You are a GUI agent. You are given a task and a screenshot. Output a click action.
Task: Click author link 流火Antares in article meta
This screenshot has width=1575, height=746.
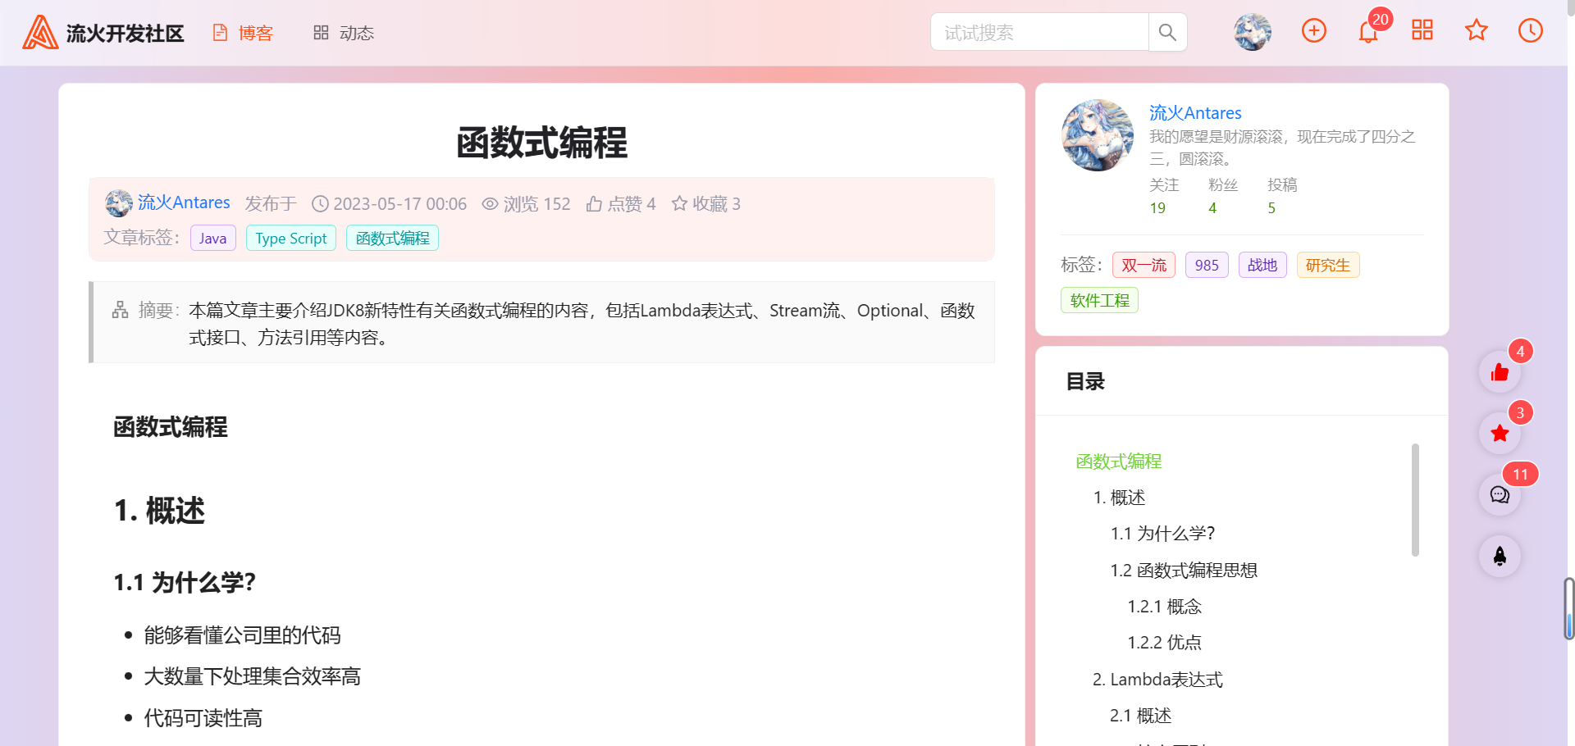[x=184, y=202]
